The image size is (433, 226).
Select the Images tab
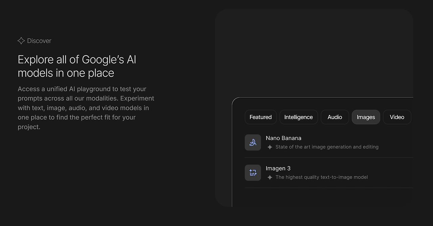366,117
